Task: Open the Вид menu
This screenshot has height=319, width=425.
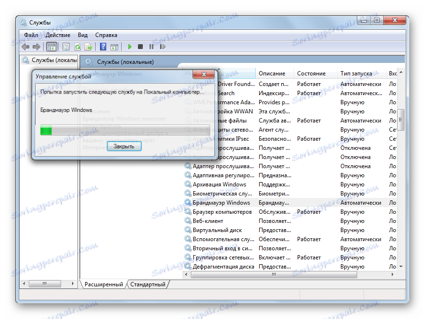Action: (83, 35)
